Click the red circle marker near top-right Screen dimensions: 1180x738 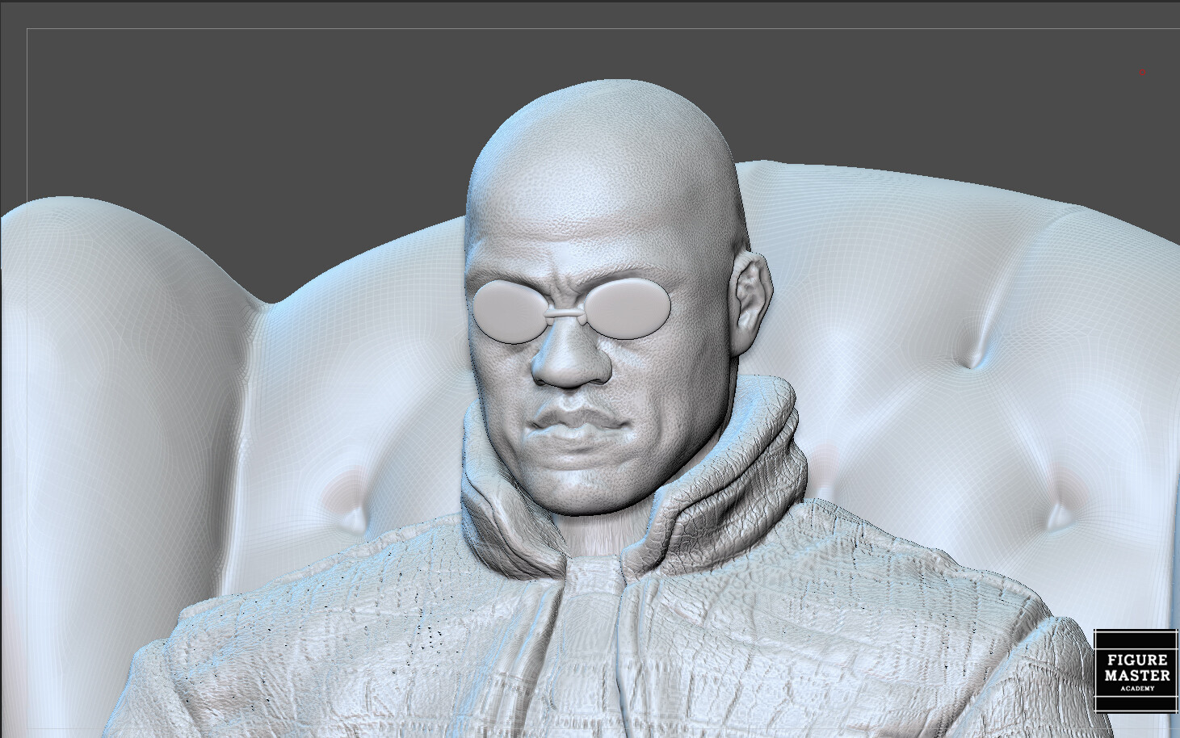point(1141,73)
